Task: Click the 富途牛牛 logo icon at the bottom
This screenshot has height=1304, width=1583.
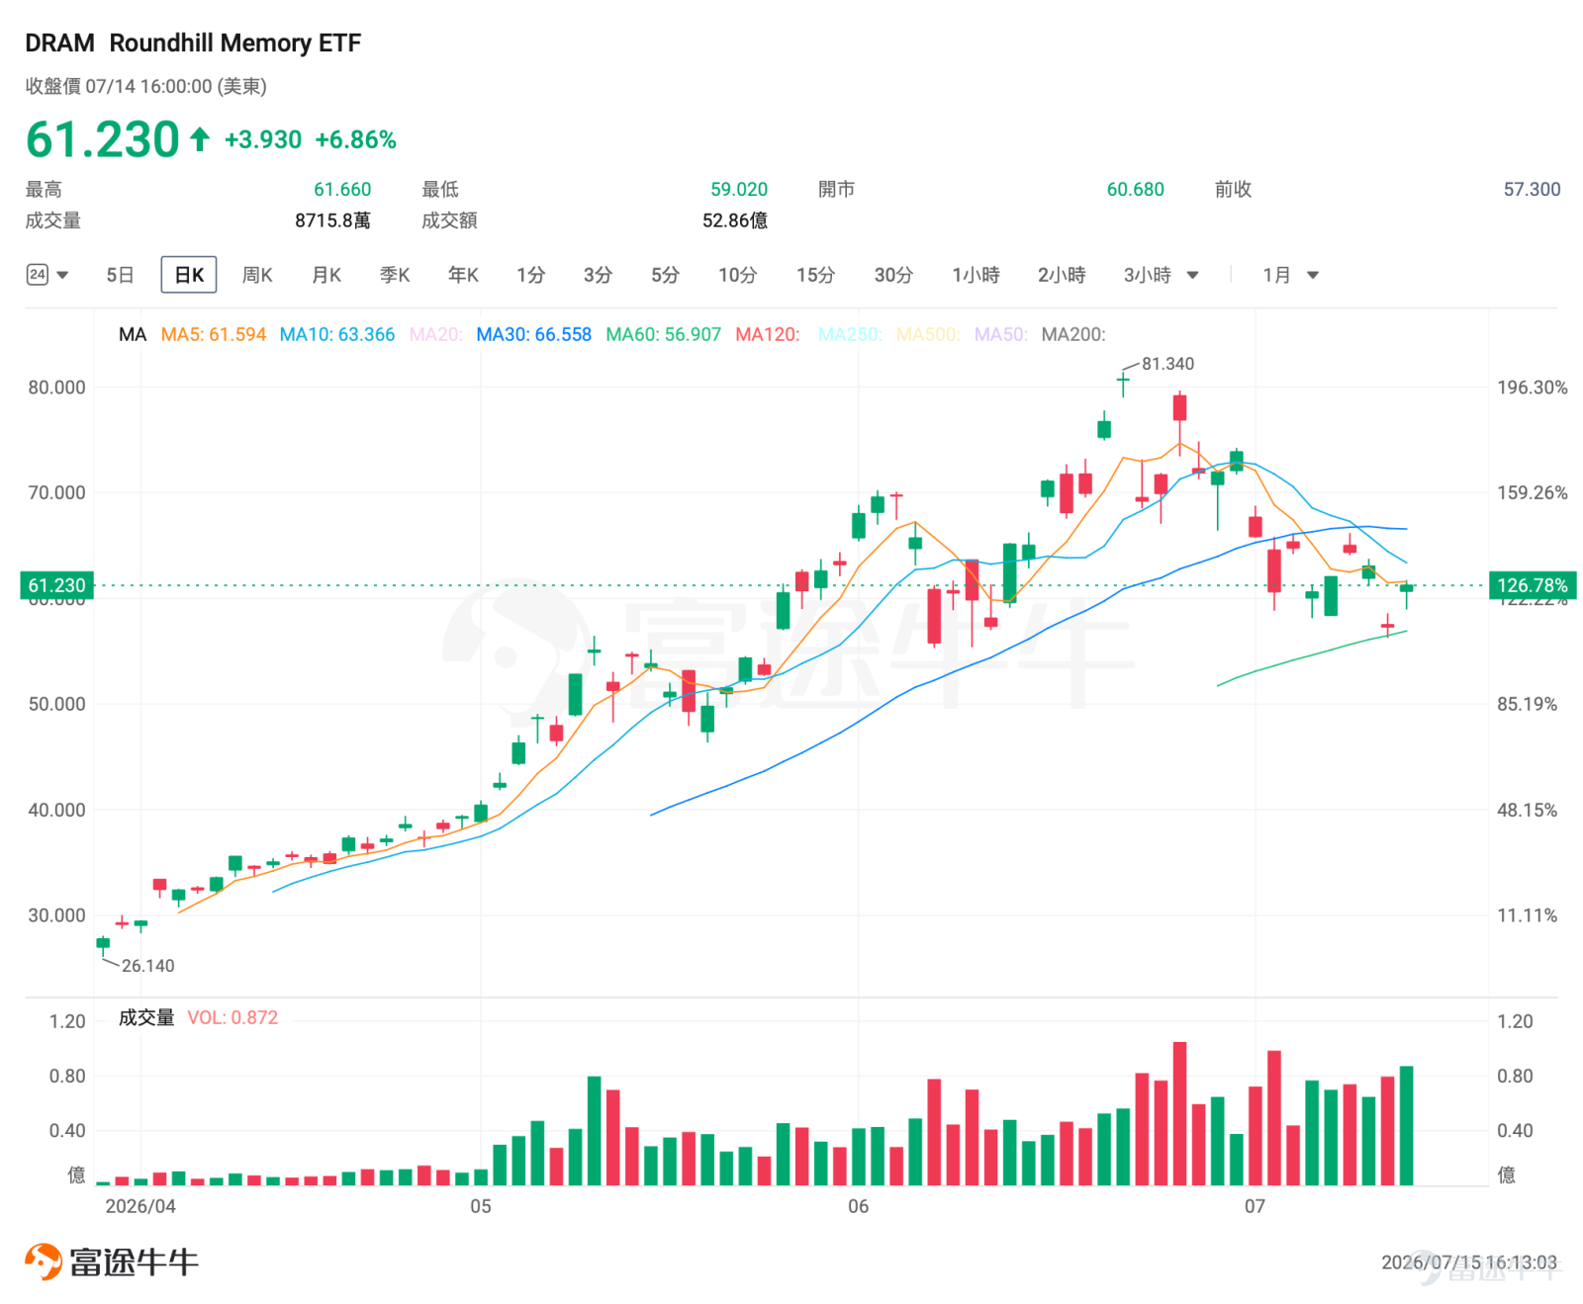Action: tap(44, 1261)
